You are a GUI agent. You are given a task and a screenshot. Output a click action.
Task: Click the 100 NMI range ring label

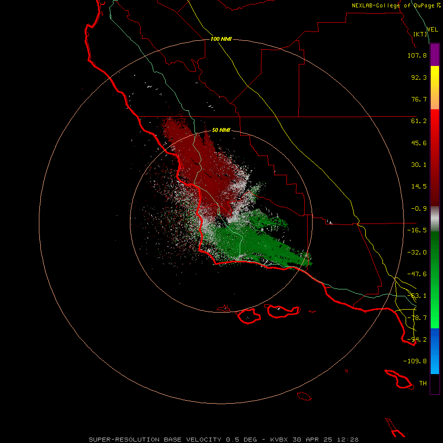click(221, 39)
